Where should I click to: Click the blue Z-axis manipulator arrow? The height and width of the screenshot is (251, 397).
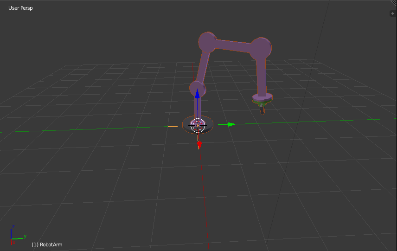(x=198, y=93)
